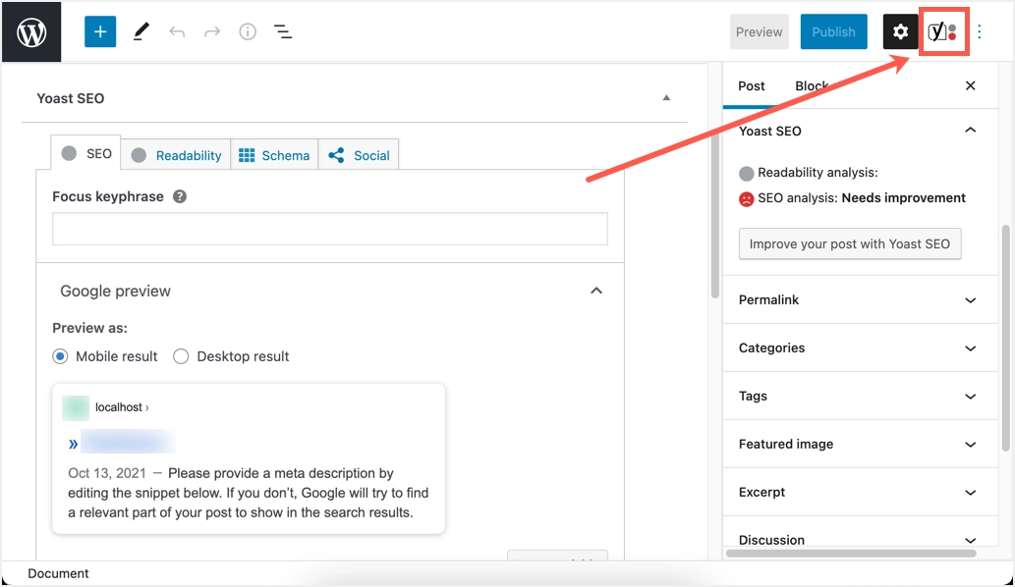Collapse the Yoast SEO sidebar panel
This screenshot has height=587, width=1015.
pyautogui.click(x=971, y=131)
